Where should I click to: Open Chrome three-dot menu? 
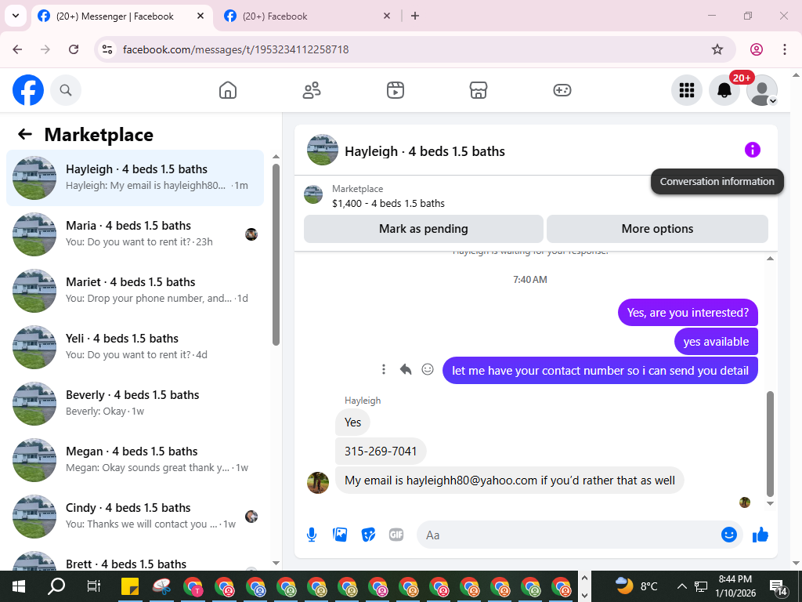click(x=784, y=49)
